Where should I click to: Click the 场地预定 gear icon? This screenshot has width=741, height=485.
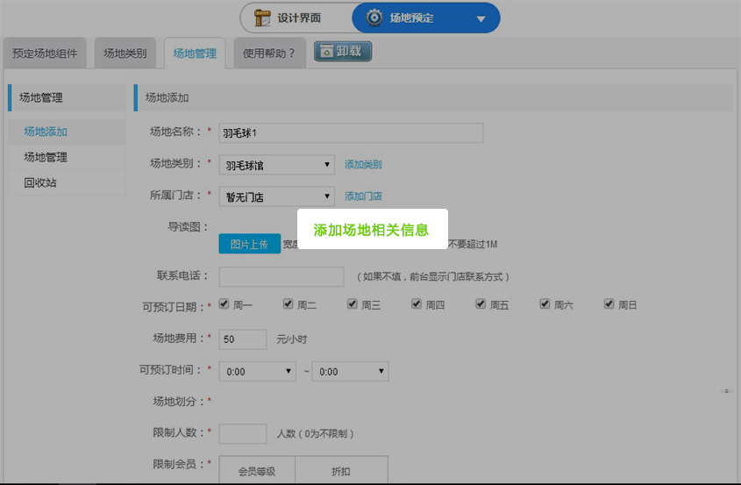(374, 18)
